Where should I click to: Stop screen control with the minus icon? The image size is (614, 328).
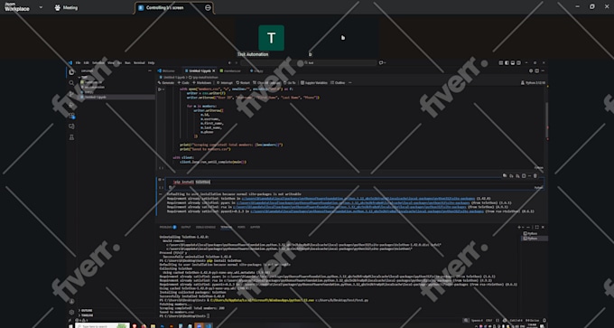[x=208, y=7]
